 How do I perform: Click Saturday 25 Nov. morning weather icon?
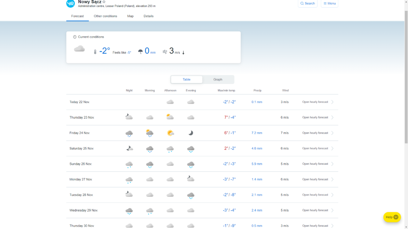pos(150,149)
